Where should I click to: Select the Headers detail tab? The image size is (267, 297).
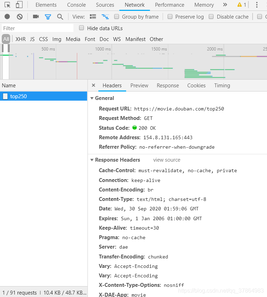(112, 86)
